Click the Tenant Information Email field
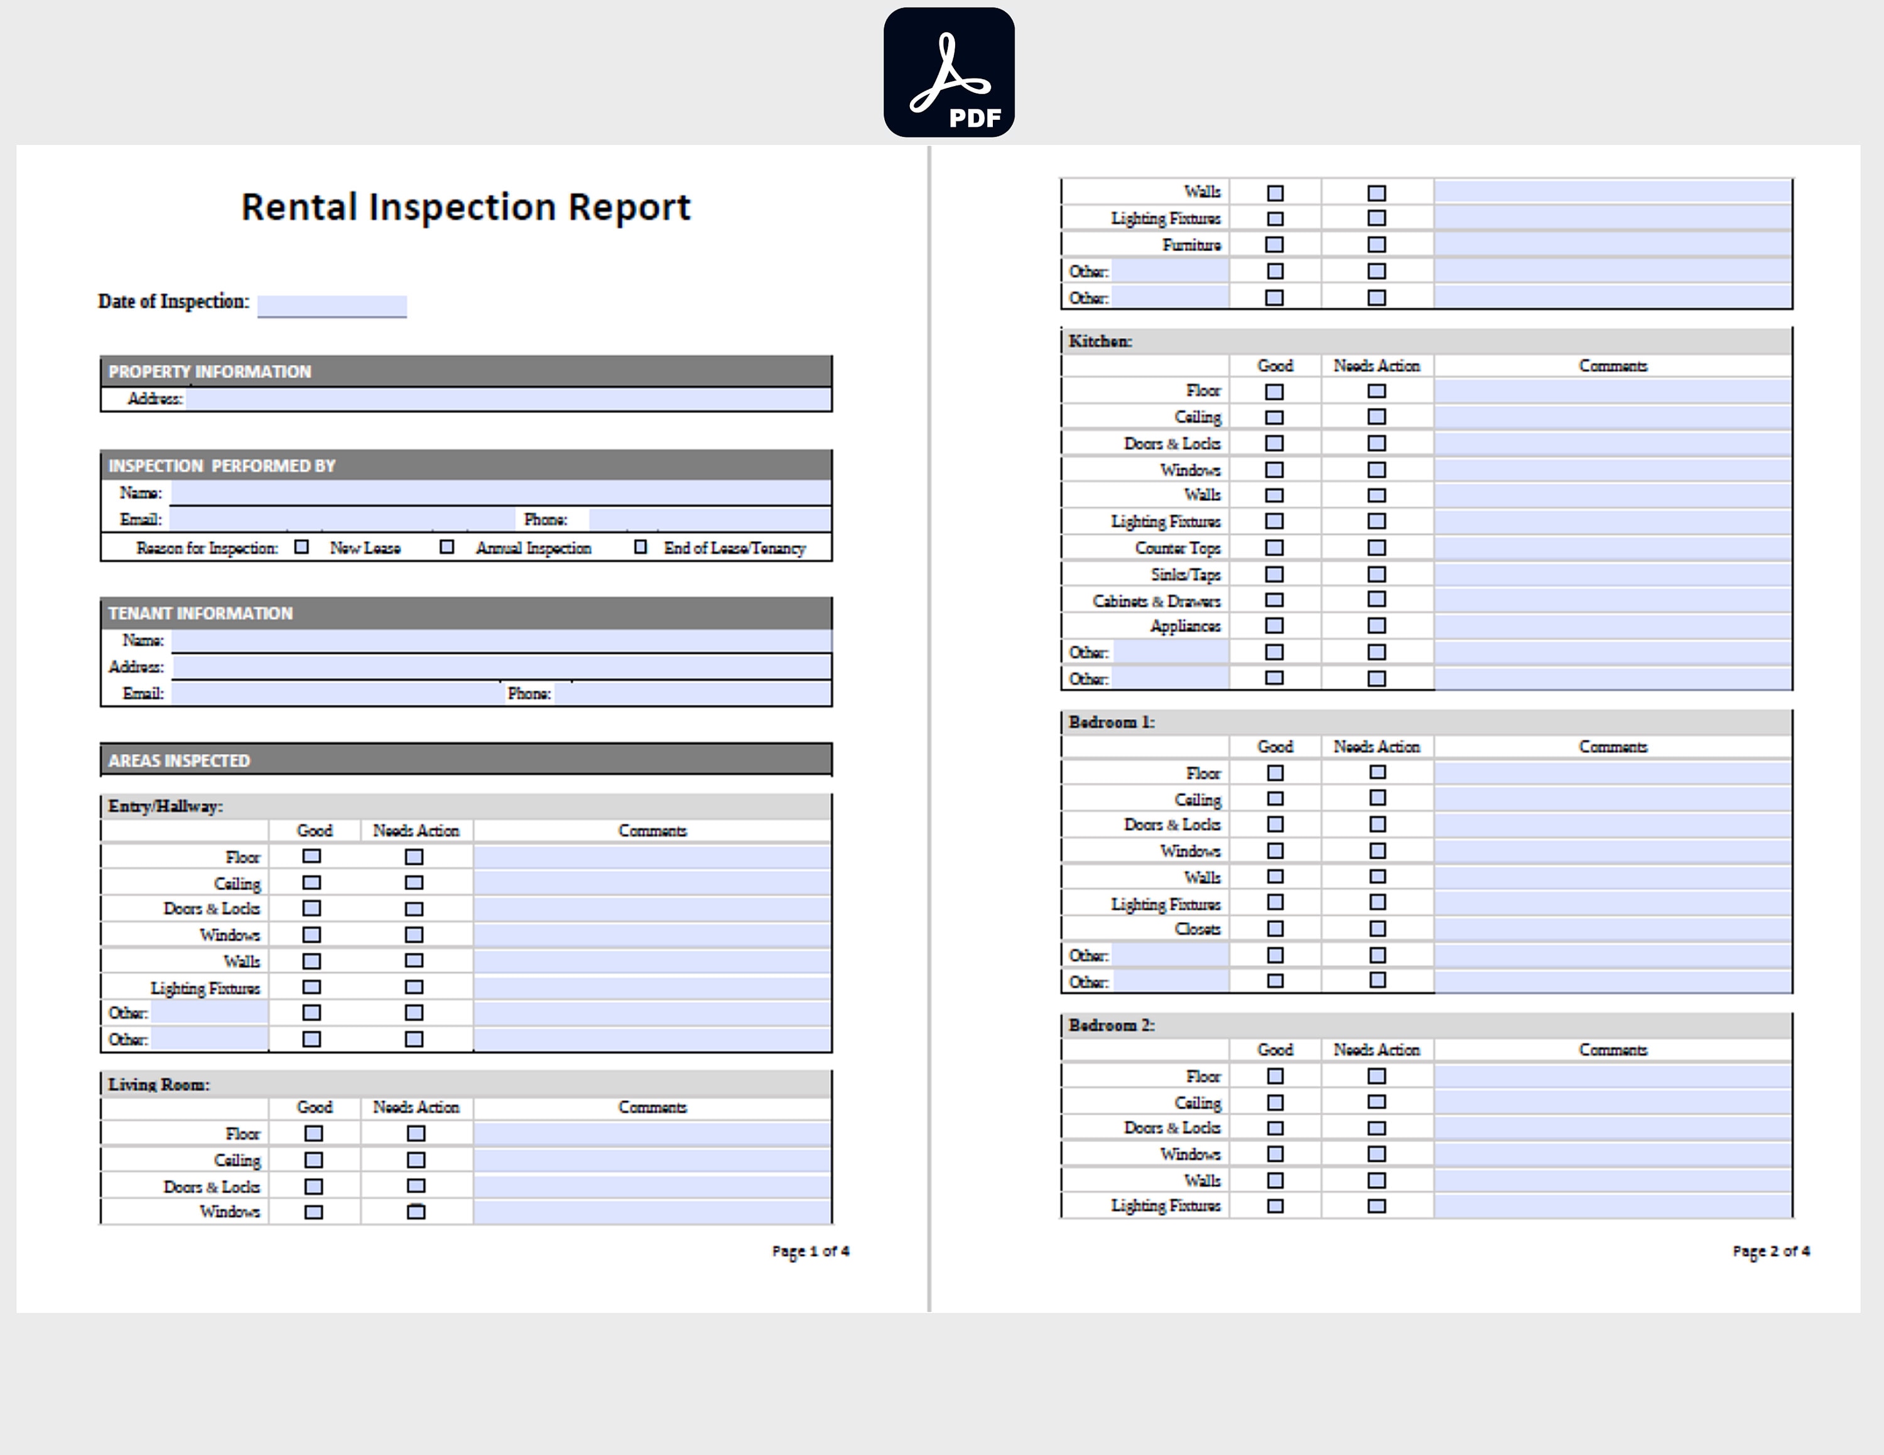This screenshot has height=1455, width=1884. click(337, 694)
